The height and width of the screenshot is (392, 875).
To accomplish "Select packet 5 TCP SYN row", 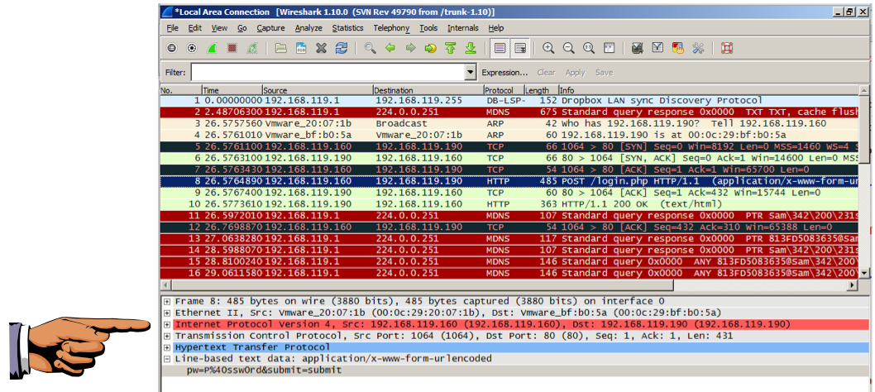I will tap(510, 146).
